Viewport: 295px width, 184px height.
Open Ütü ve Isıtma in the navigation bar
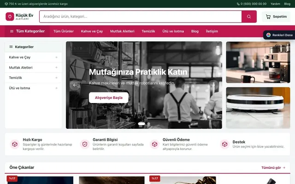click(x=173, y=31)
